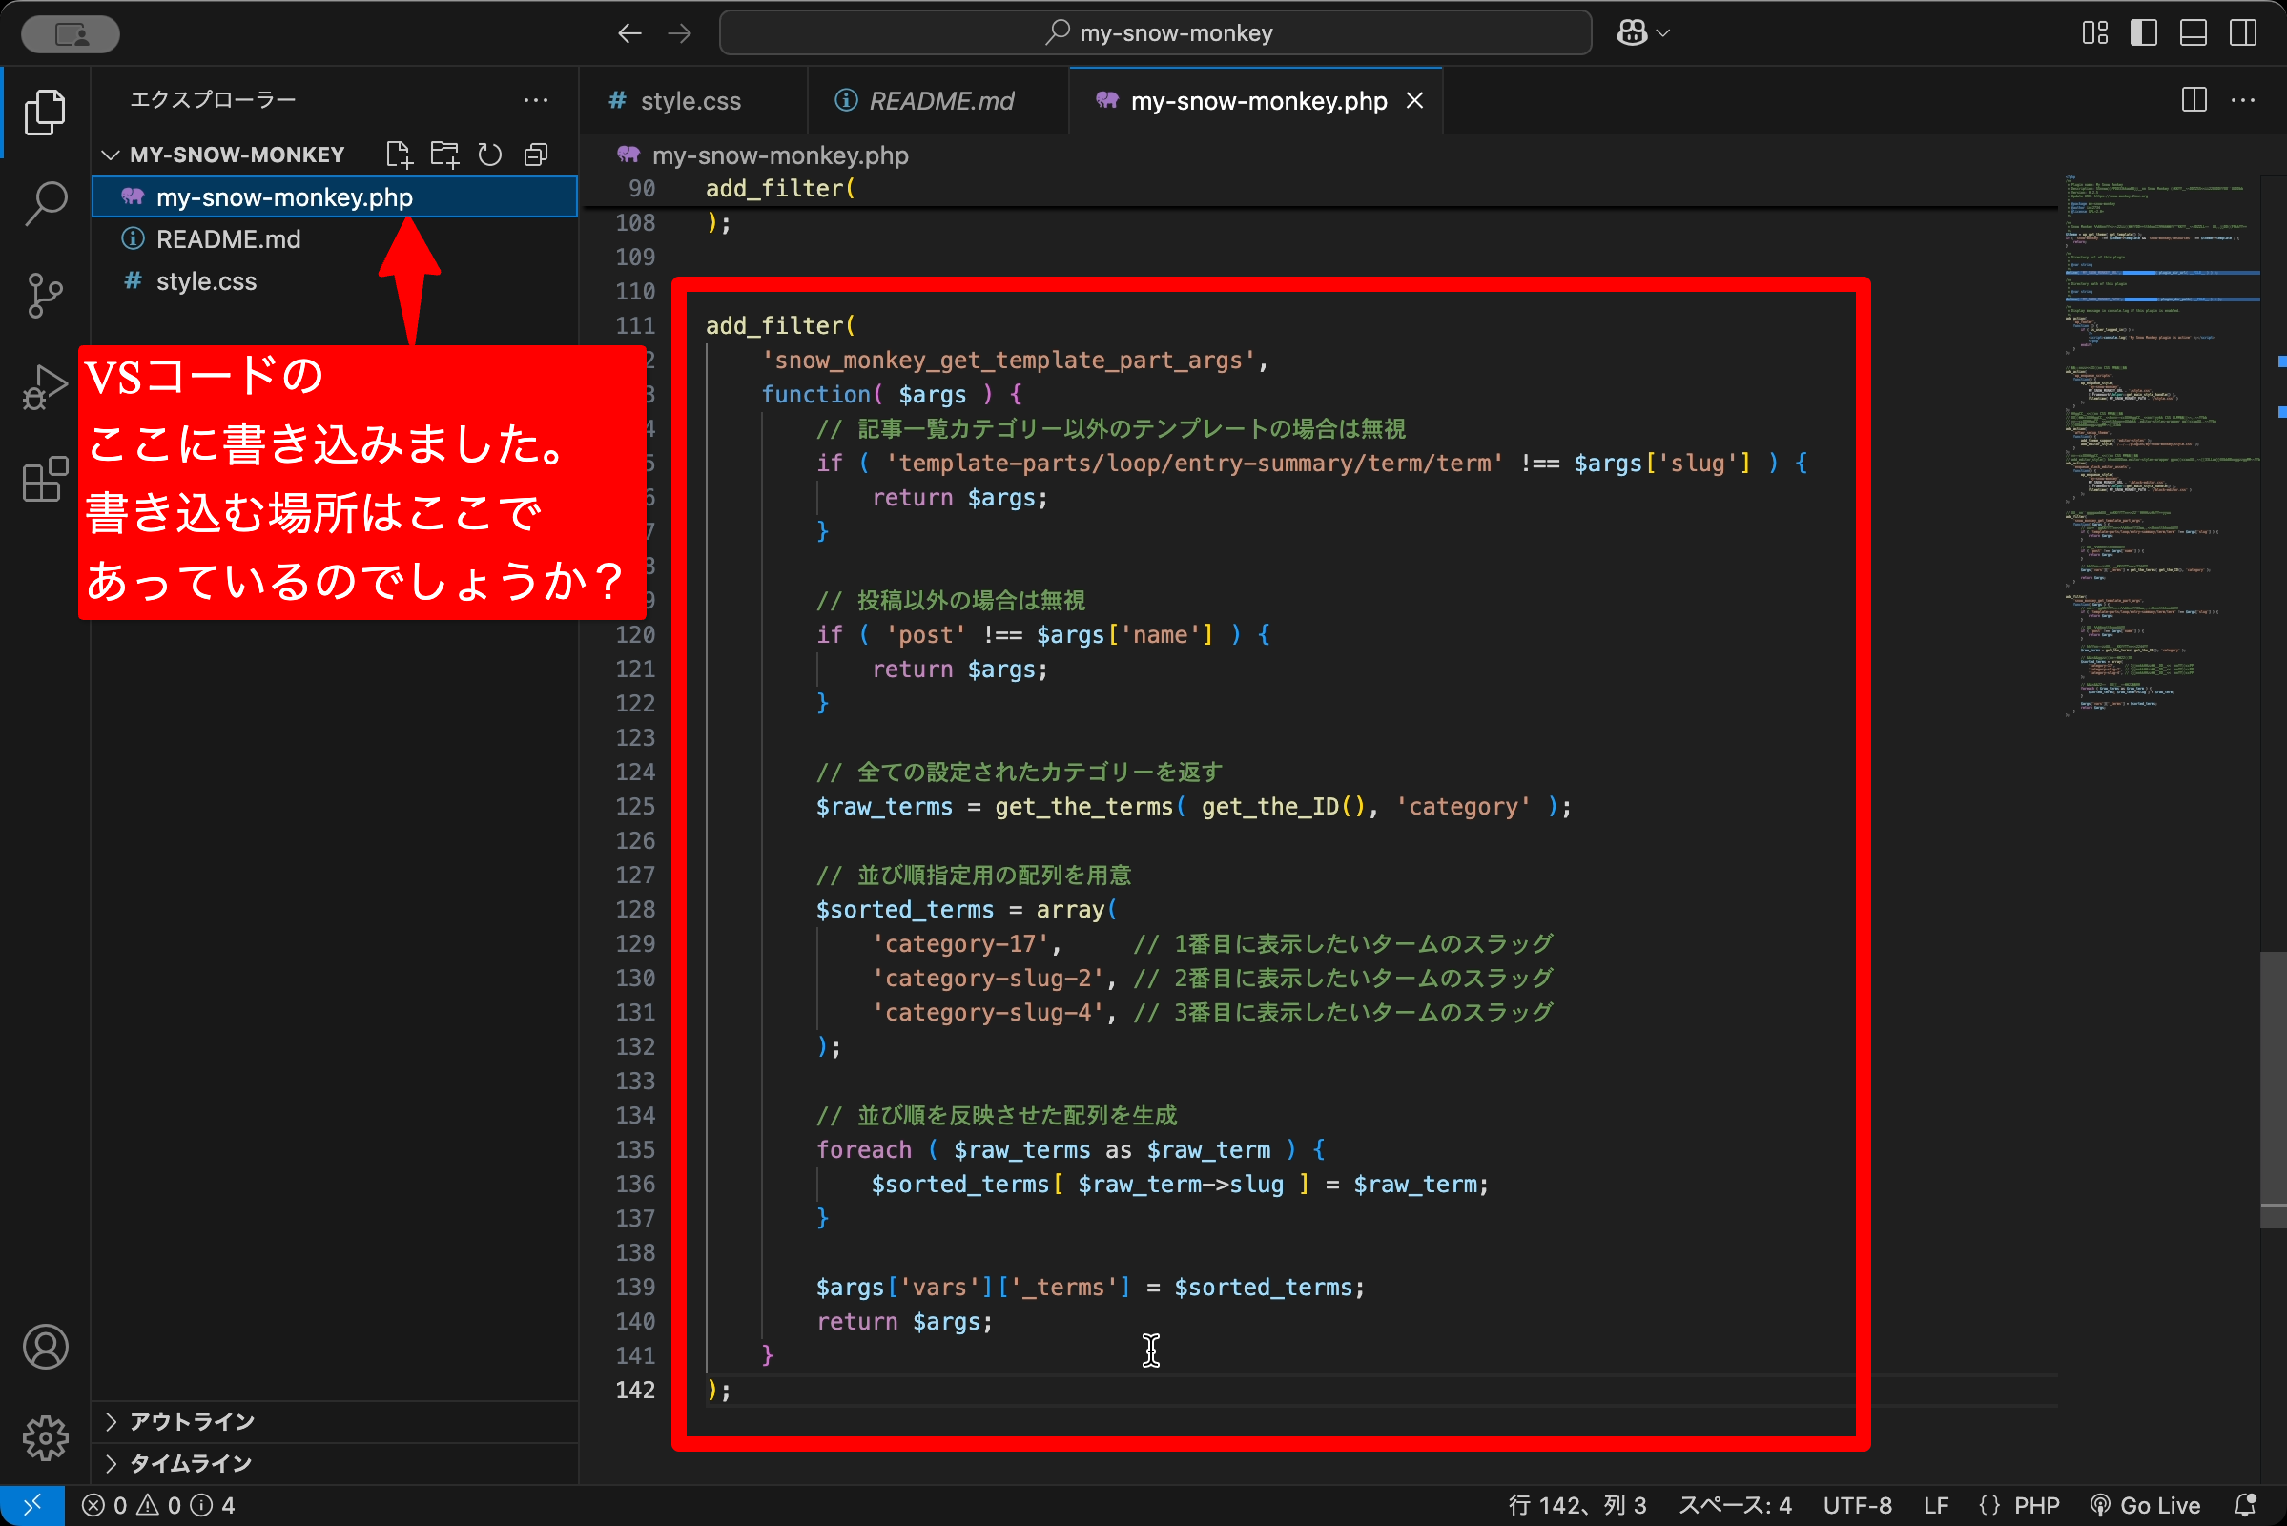Click the sticky scroll add_filter( line 90

780,188
